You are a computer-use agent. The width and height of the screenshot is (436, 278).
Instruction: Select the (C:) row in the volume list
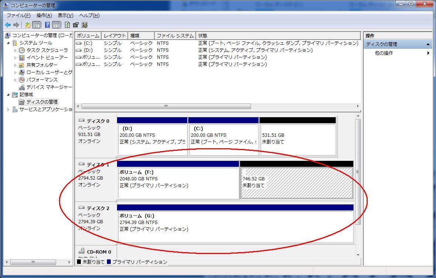[218, 43]
